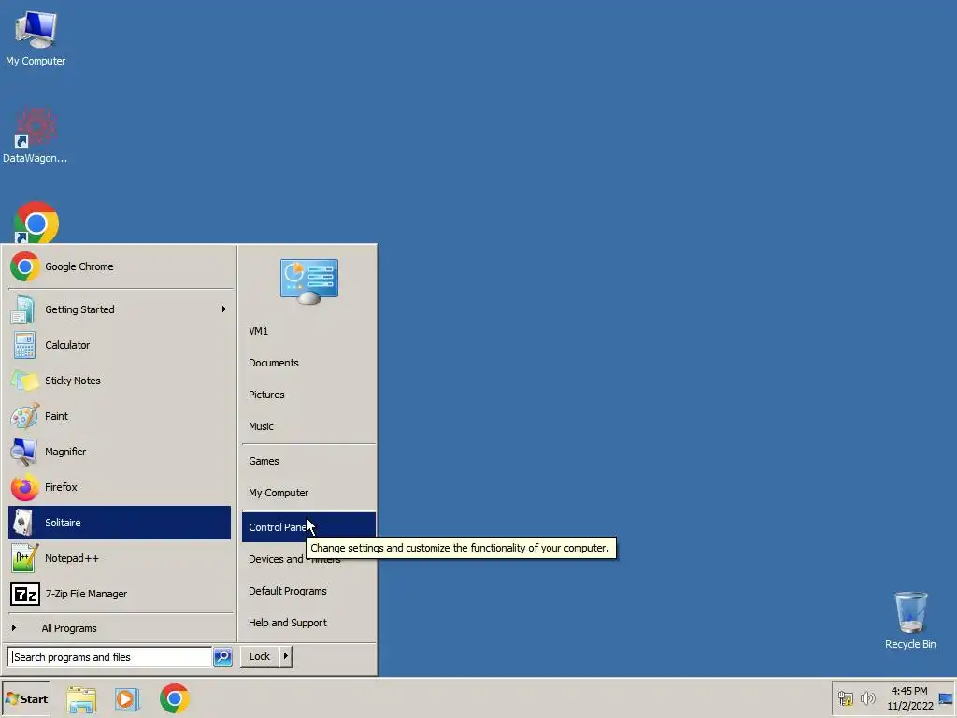957x718 pixels.
Task: Open Games from the Start menu
Action: tap(308, 461)
